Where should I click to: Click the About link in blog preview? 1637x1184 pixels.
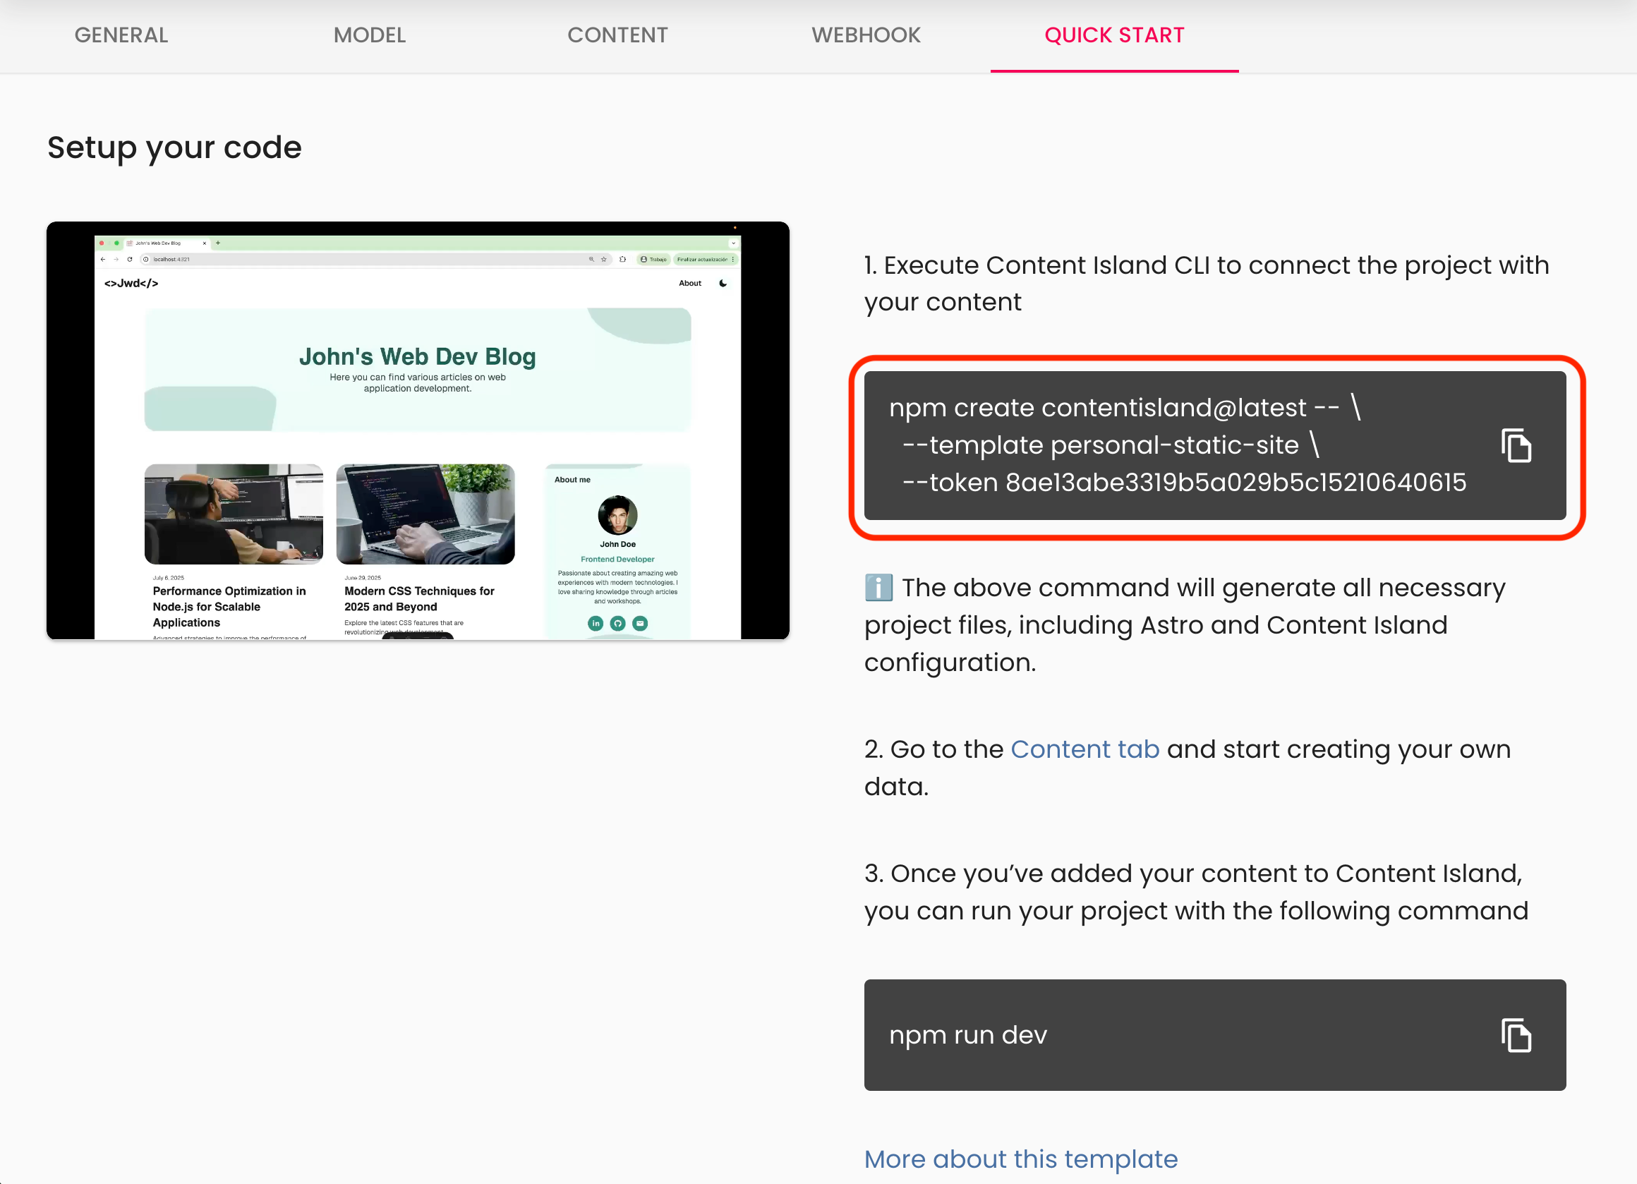690,283
